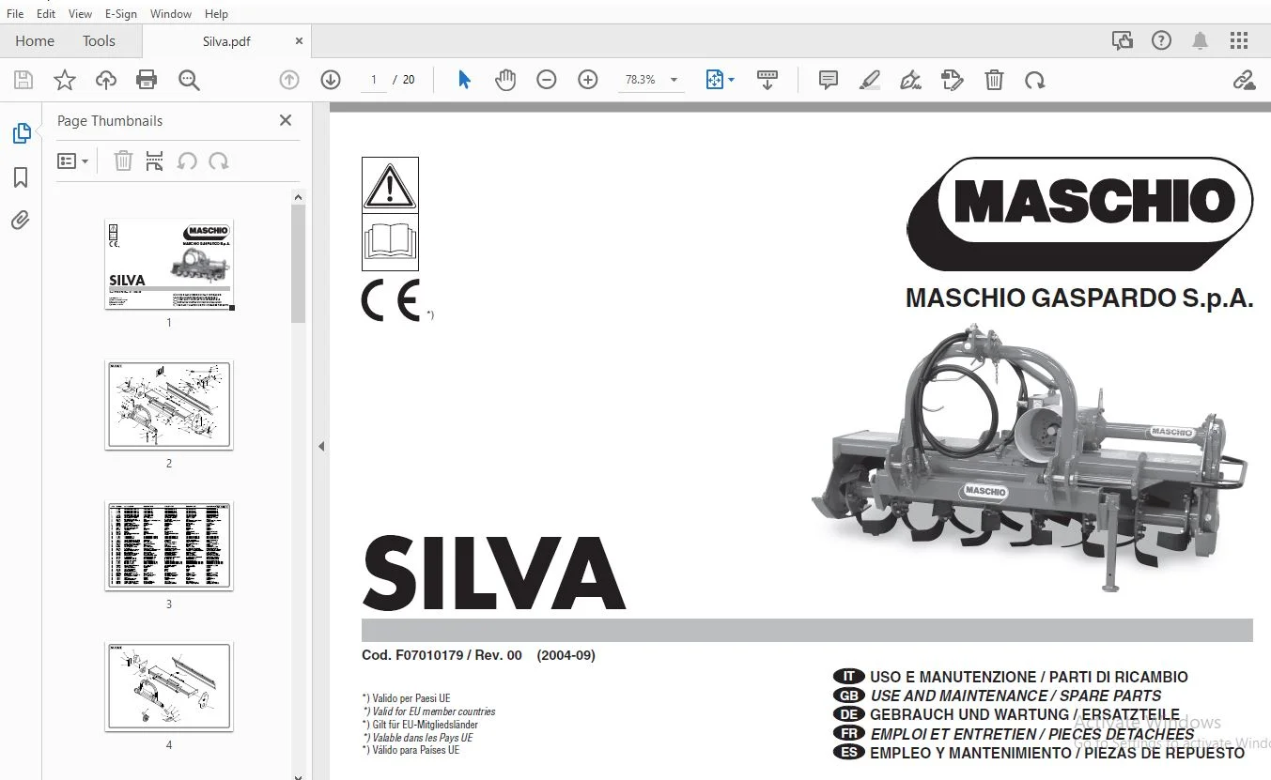Select the Highlight text pen tool
The width and height of the screenshot is (1271, 780).
870,80
